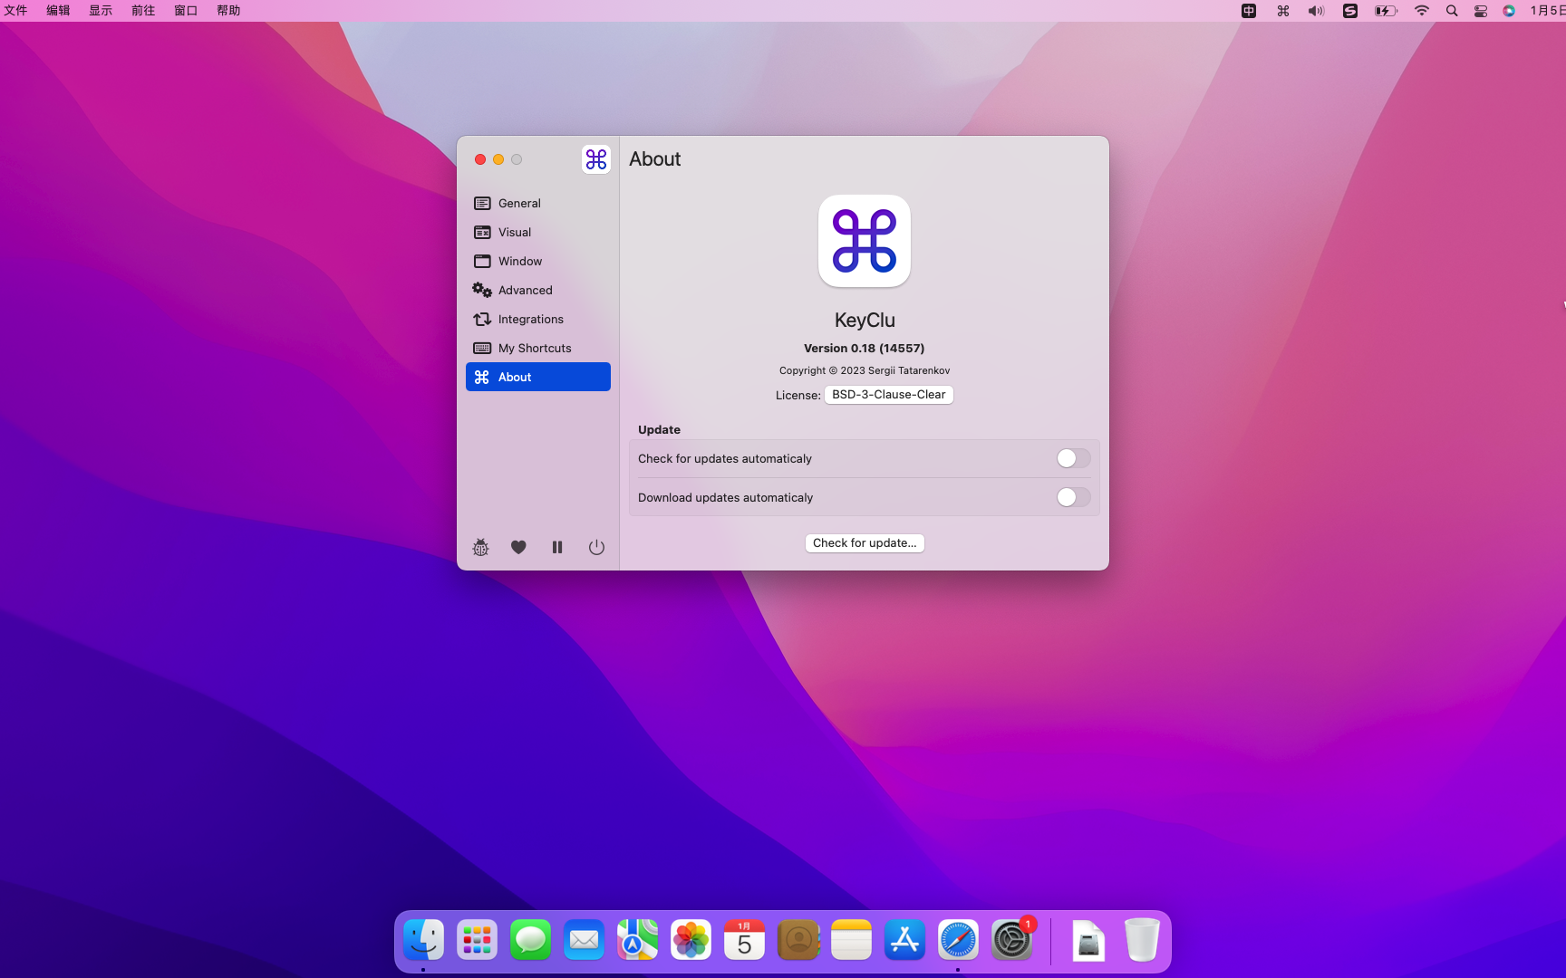The height and width of the screenshot is (978, 1566).
Task: Click the Siri icon in menu bar
Action: pyautogui.click(x=1509, y=11)
